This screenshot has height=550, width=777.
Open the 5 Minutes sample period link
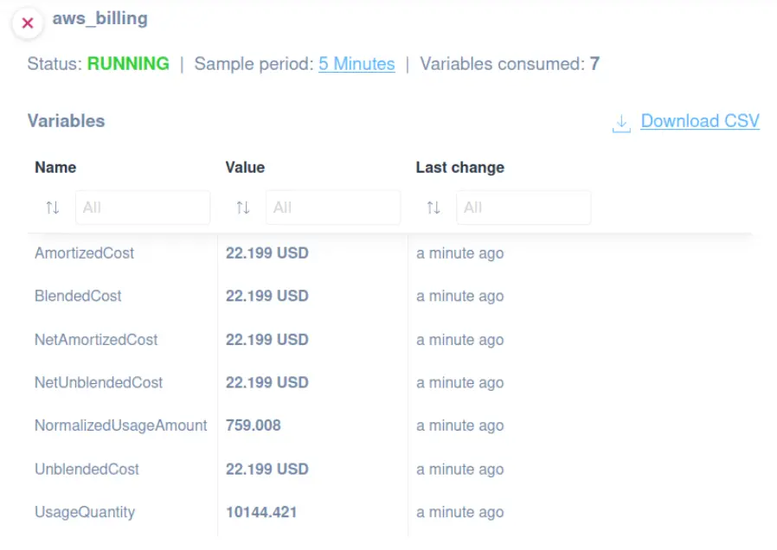(356, 64)
